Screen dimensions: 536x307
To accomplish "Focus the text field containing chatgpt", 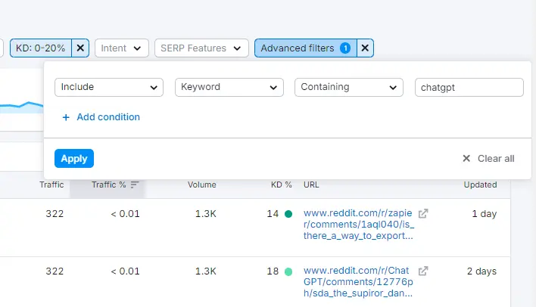I will 469,87.
